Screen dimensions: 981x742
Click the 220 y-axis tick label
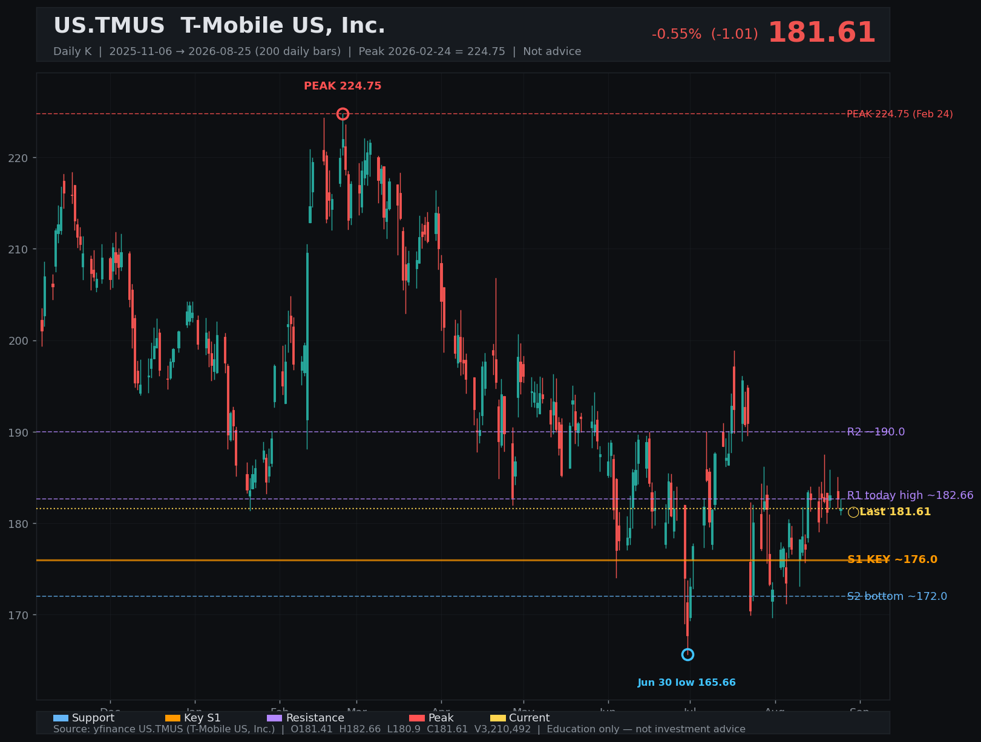coord(18,158)
